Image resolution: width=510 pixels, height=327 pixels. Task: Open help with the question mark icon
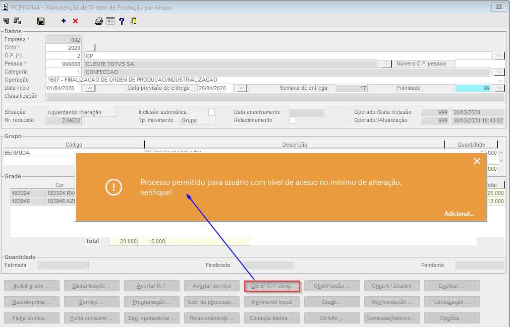[122, 21]
